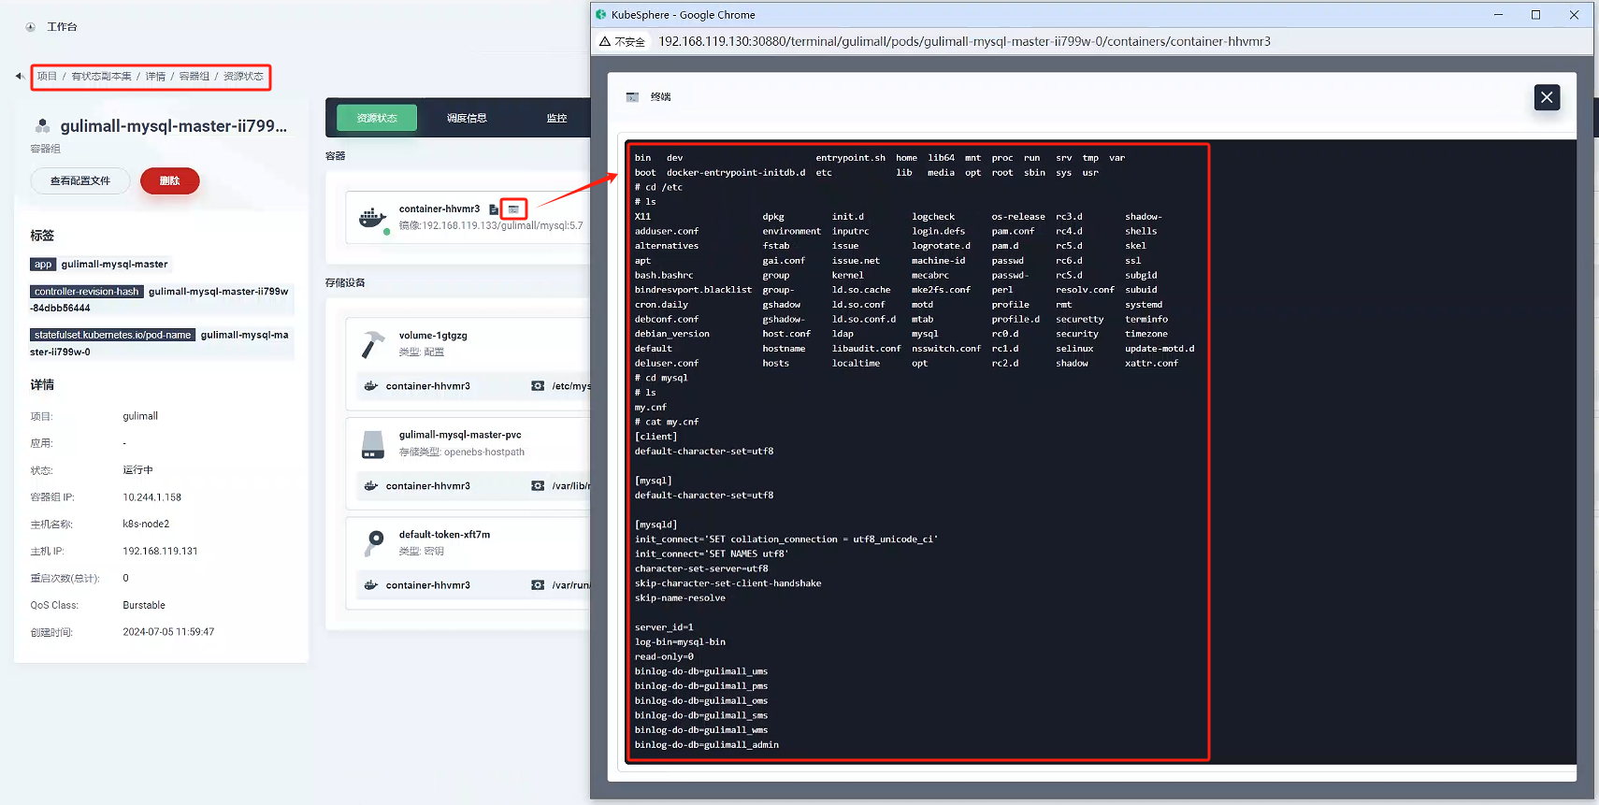Go to 有状态副本集 in breadcrumb
This screenshot has height=805, width=1599.
[101, 77]
